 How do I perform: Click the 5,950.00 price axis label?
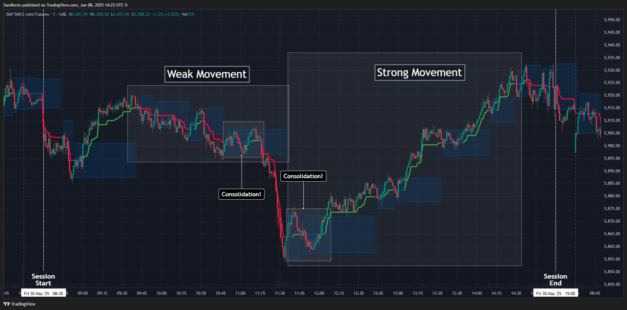pos(612,20)
